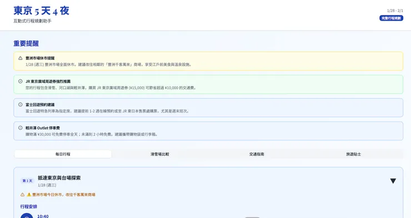Screen dimensions: 411x218
Task: Click the warning triangle icon in 豐洲市場休市提醒 alert
Action: pos(20,58)
